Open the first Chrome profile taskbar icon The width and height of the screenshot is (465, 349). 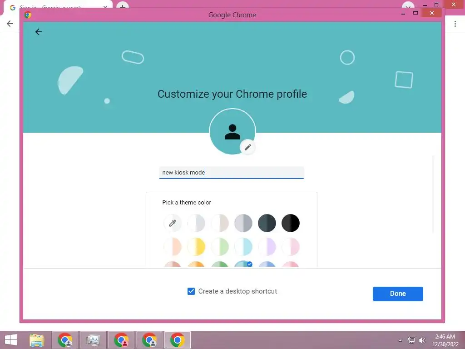tap(65, 340)
